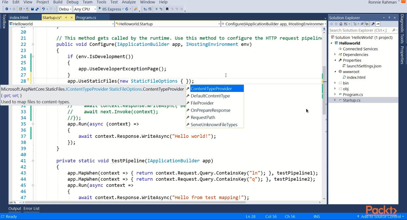Toggle Preview Selected Items in Solution Explorer
Viewport: 407px width, 220px height.
click(378, 24)
